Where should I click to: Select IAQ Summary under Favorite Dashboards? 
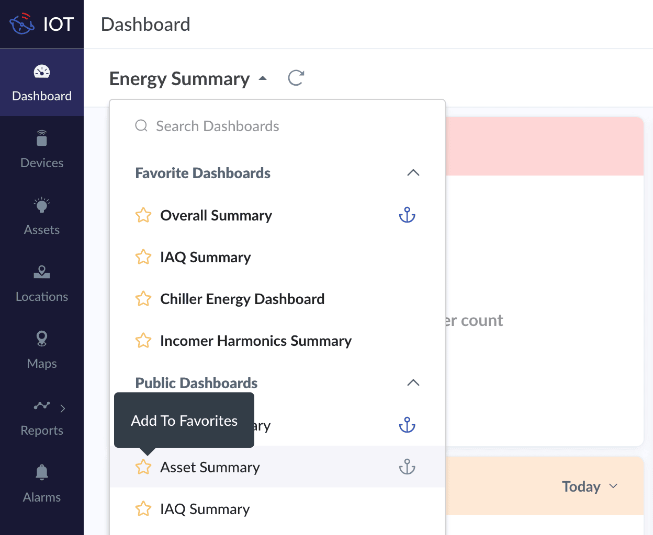(x=206, y=257)
